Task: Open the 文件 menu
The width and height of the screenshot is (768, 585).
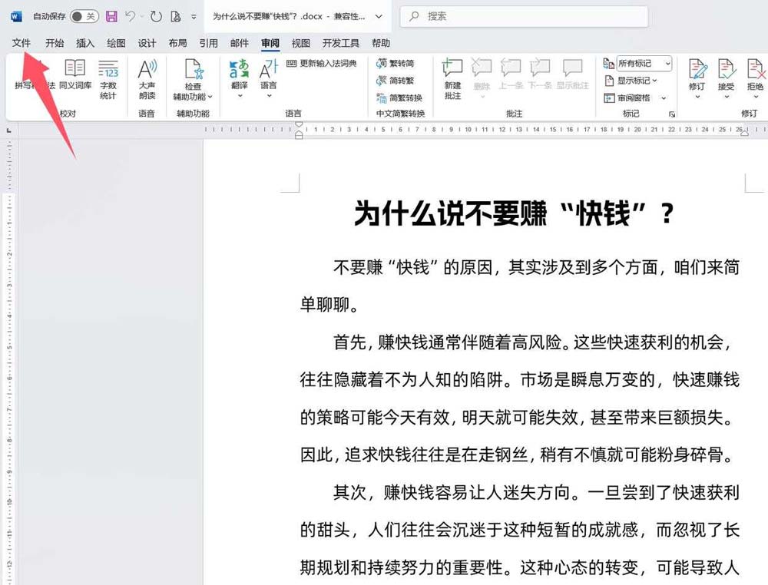Action: [21, 43]
